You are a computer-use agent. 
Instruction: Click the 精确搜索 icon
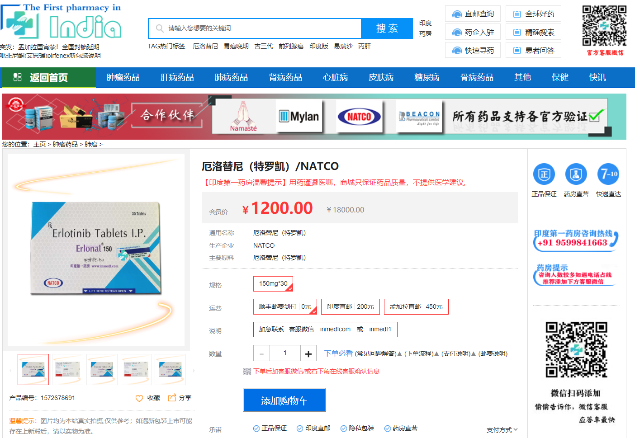tap(533, 32)
